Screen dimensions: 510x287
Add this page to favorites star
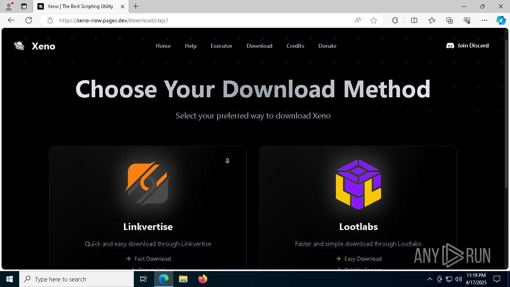374,20
